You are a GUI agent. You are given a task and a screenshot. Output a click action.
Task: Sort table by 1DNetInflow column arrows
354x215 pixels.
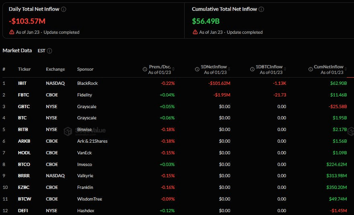[x=229, y=69]
